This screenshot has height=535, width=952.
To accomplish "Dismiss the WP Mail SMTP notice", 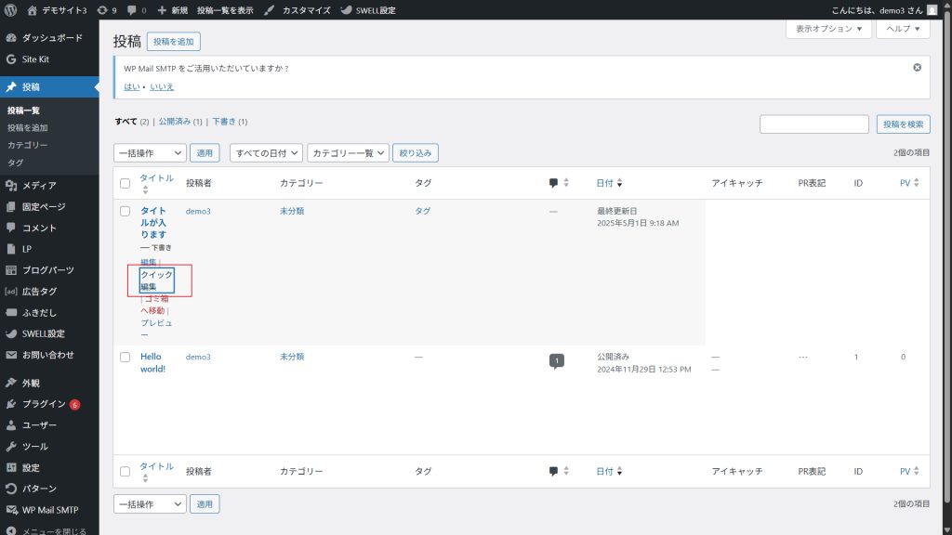I will (917, 68).
